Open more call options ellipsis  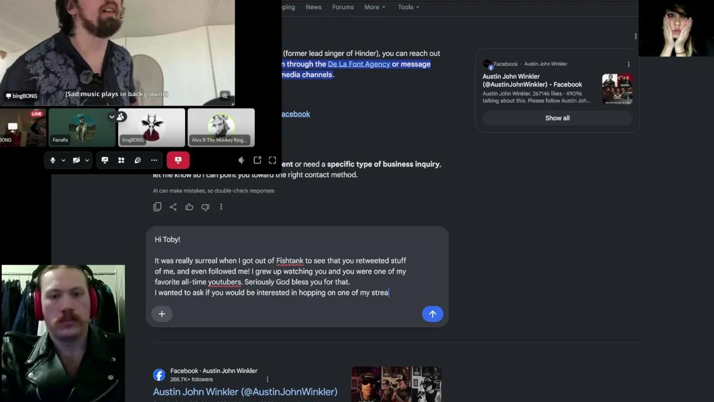click(x=154, y=160)
